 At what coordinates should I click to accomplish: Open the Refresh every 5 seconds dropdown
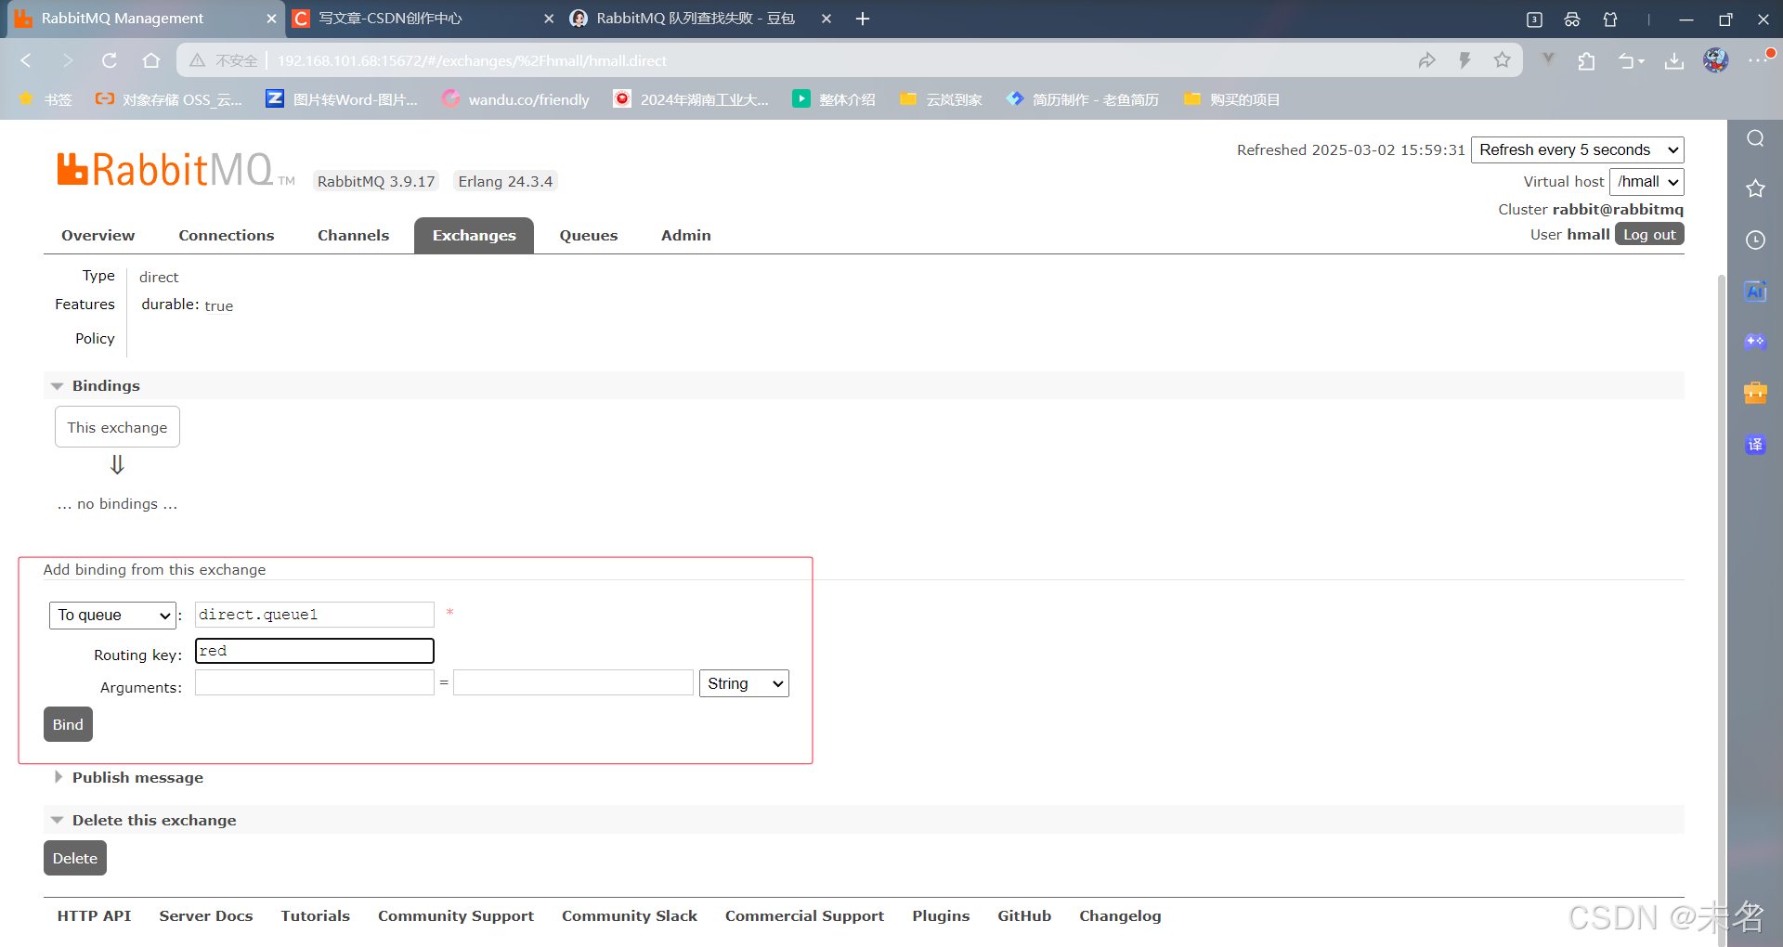[x=1578, y=149]
